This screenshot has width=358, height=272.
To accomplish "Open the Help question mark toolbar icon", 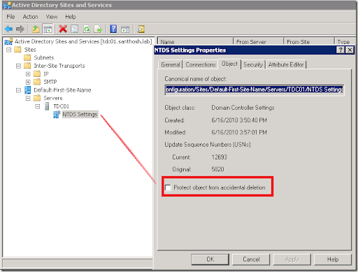I will coord(113,29).
